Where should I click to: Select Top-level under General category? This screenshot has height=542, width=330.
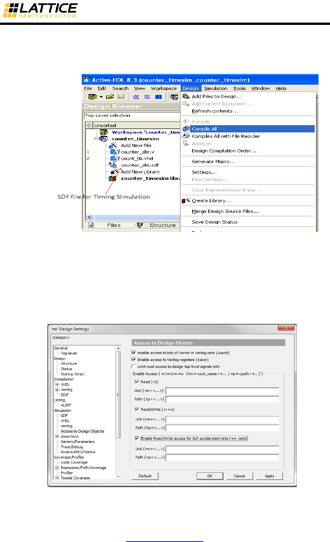[x=69, y=353]
